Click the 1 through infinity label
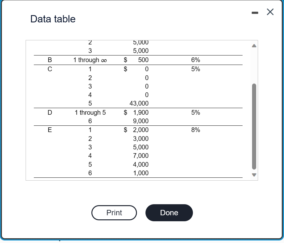Viewport: 284px width, 243px height. point(90,60)
